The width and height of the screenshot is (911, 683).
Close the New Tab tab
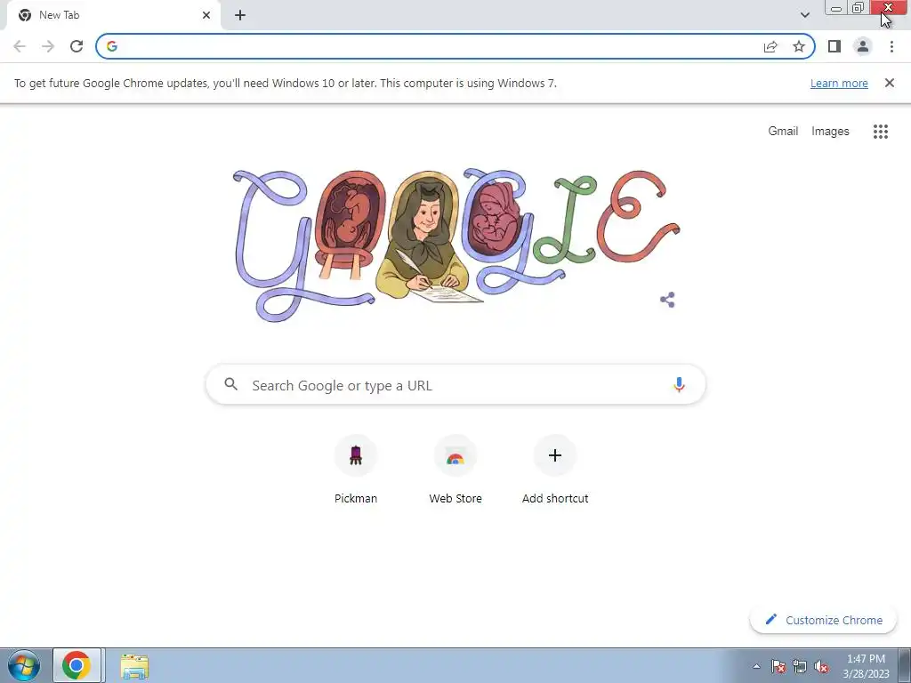[206, 15]
